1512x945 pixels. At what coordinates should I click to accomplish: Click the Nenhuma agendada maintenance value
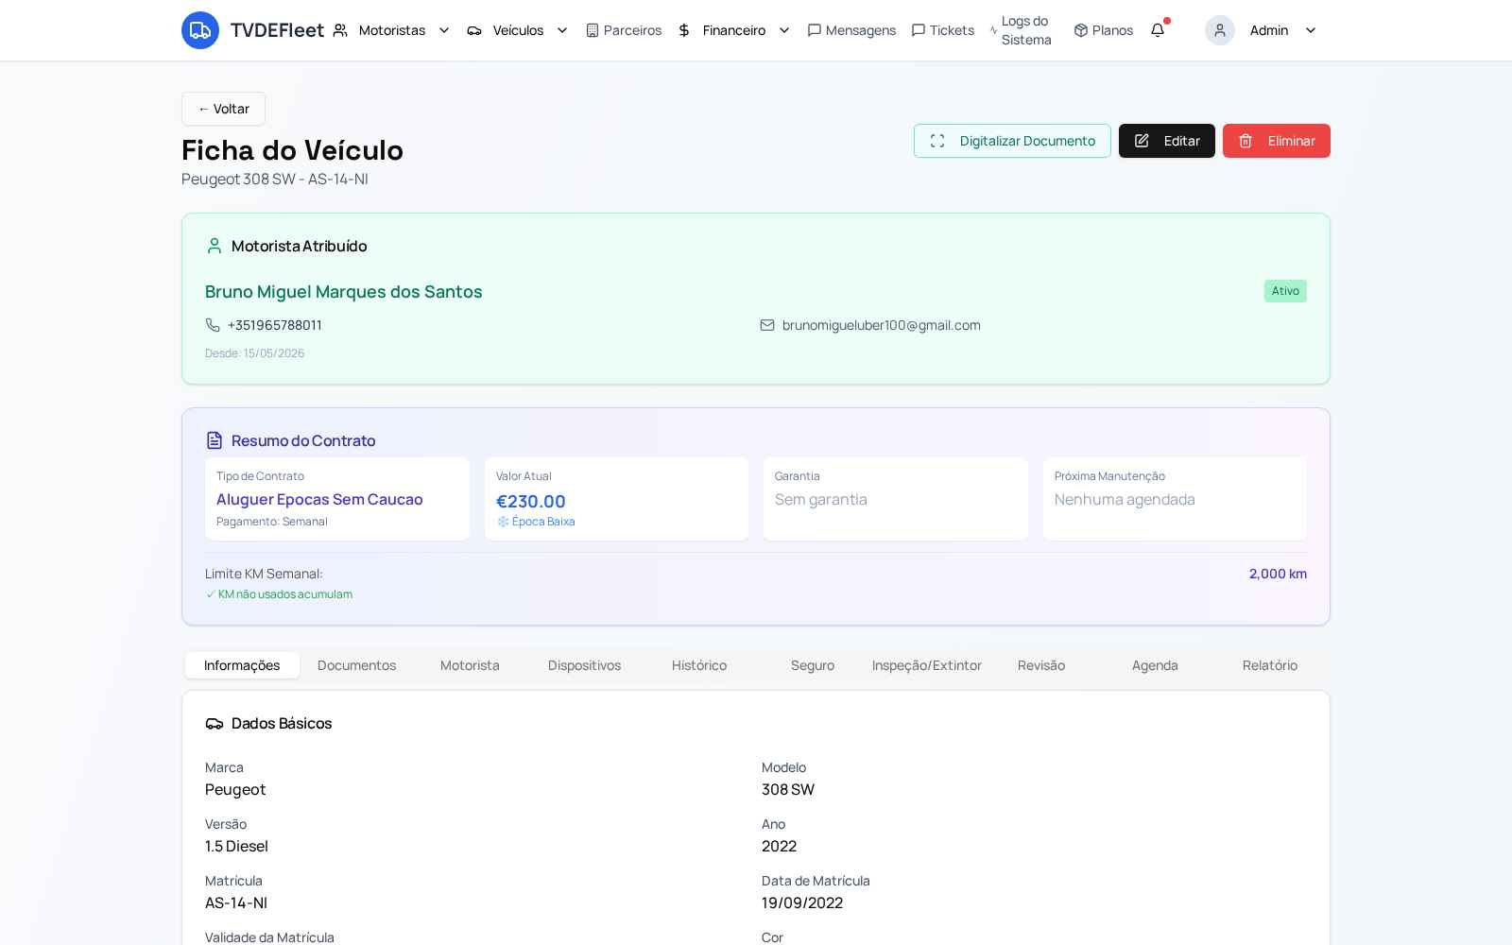tap(1125, 499)
